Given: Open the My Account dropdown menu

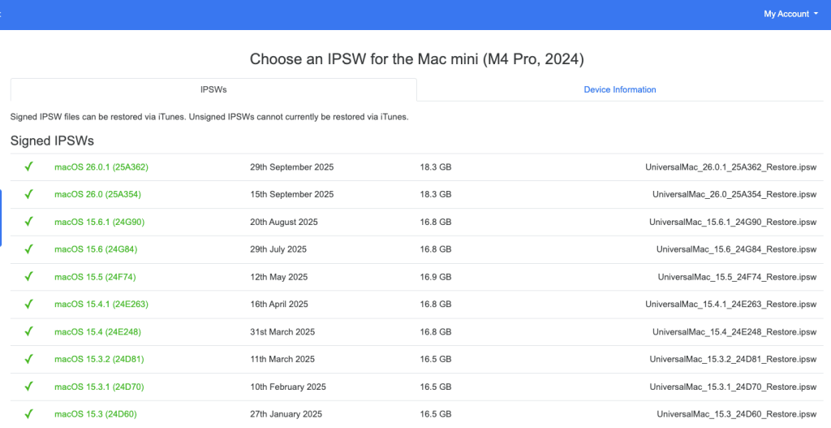Looking at the screenshot, I should pos(790,14).
